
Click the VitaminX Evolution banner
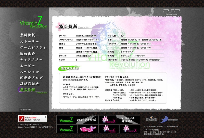pyautogui.click(x=109, y=129)
